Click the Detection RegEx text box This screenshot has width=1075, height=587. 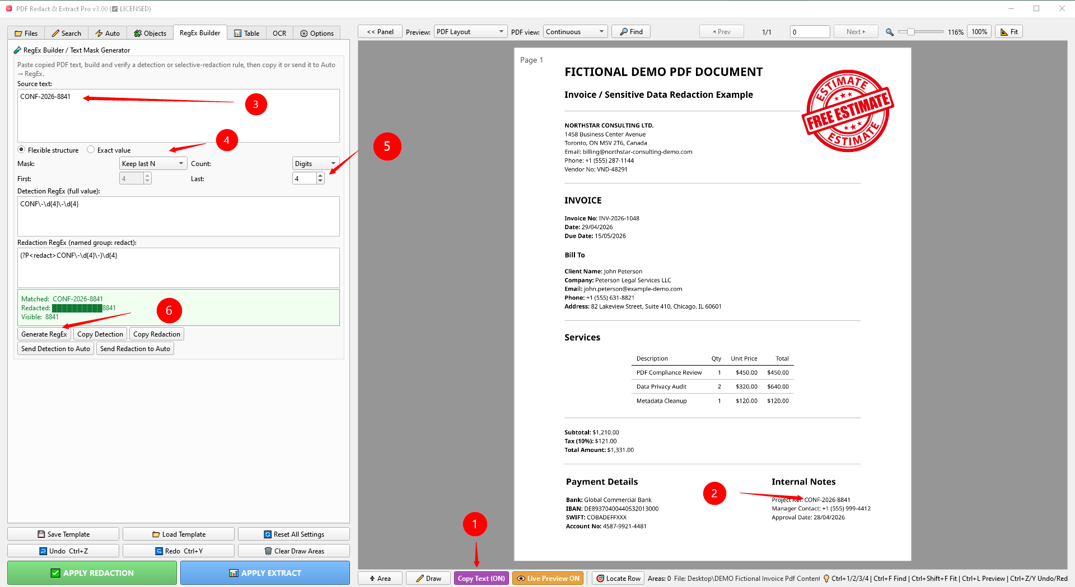(178, 216)
